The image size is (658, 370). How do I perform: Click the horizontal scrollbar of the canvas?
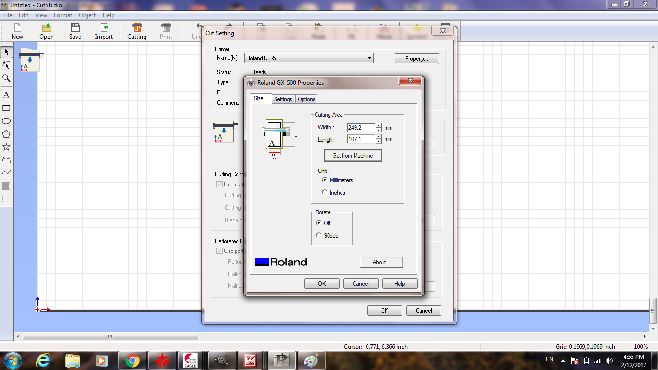point(110,336)
